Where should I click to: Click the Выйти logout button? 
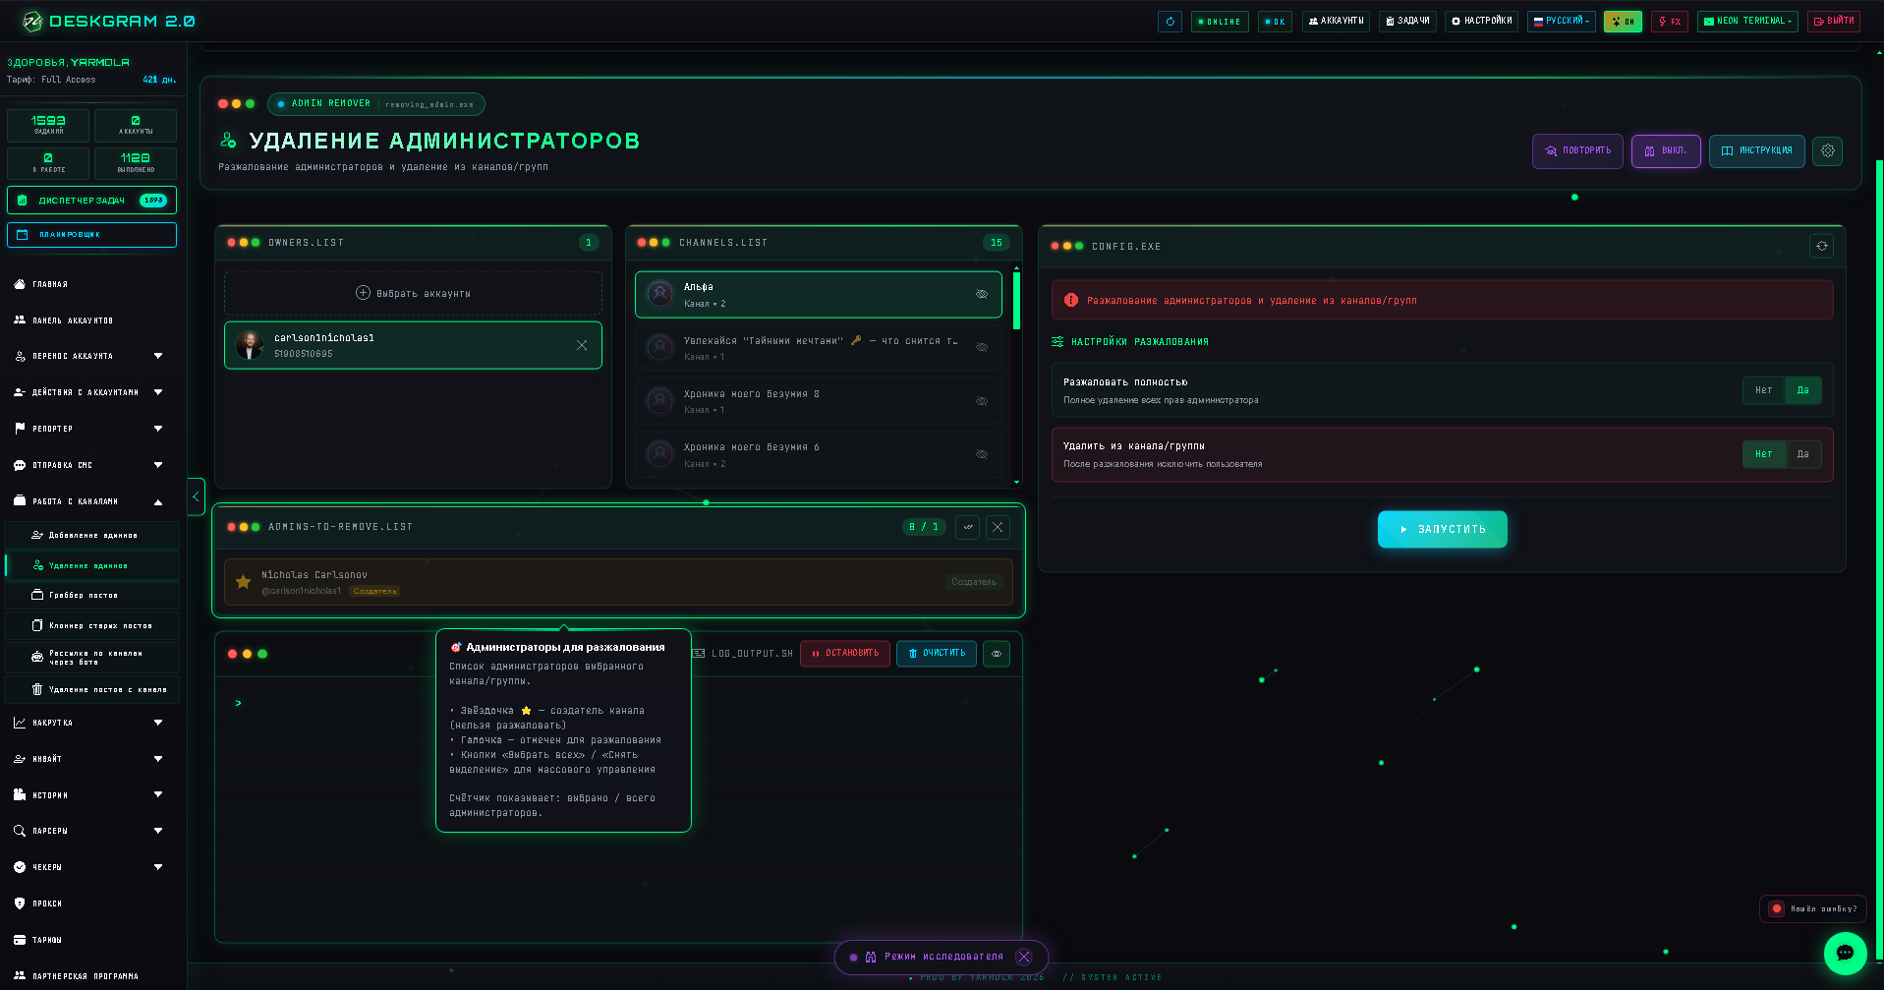pyautogui.click(x=1833, y=22)
